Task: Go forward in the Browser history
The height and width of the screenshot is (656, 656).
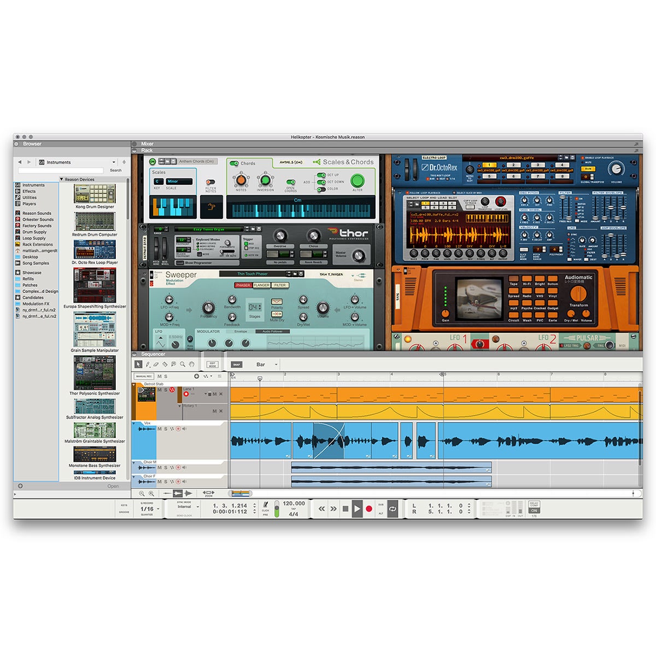Action: tap(30, 162)
